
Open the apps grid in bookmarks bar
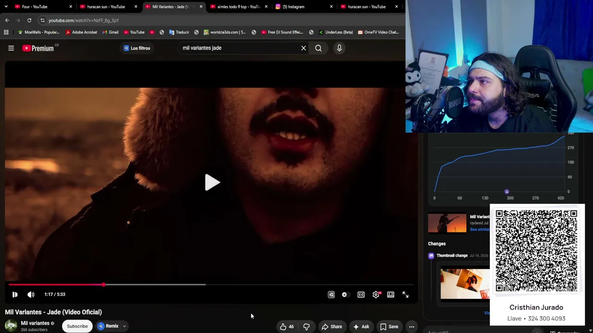6,32
